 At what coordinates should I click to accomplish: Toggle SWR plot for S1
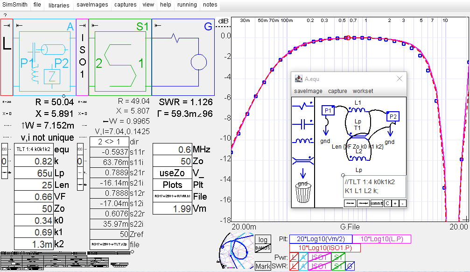tap(338, 266)
